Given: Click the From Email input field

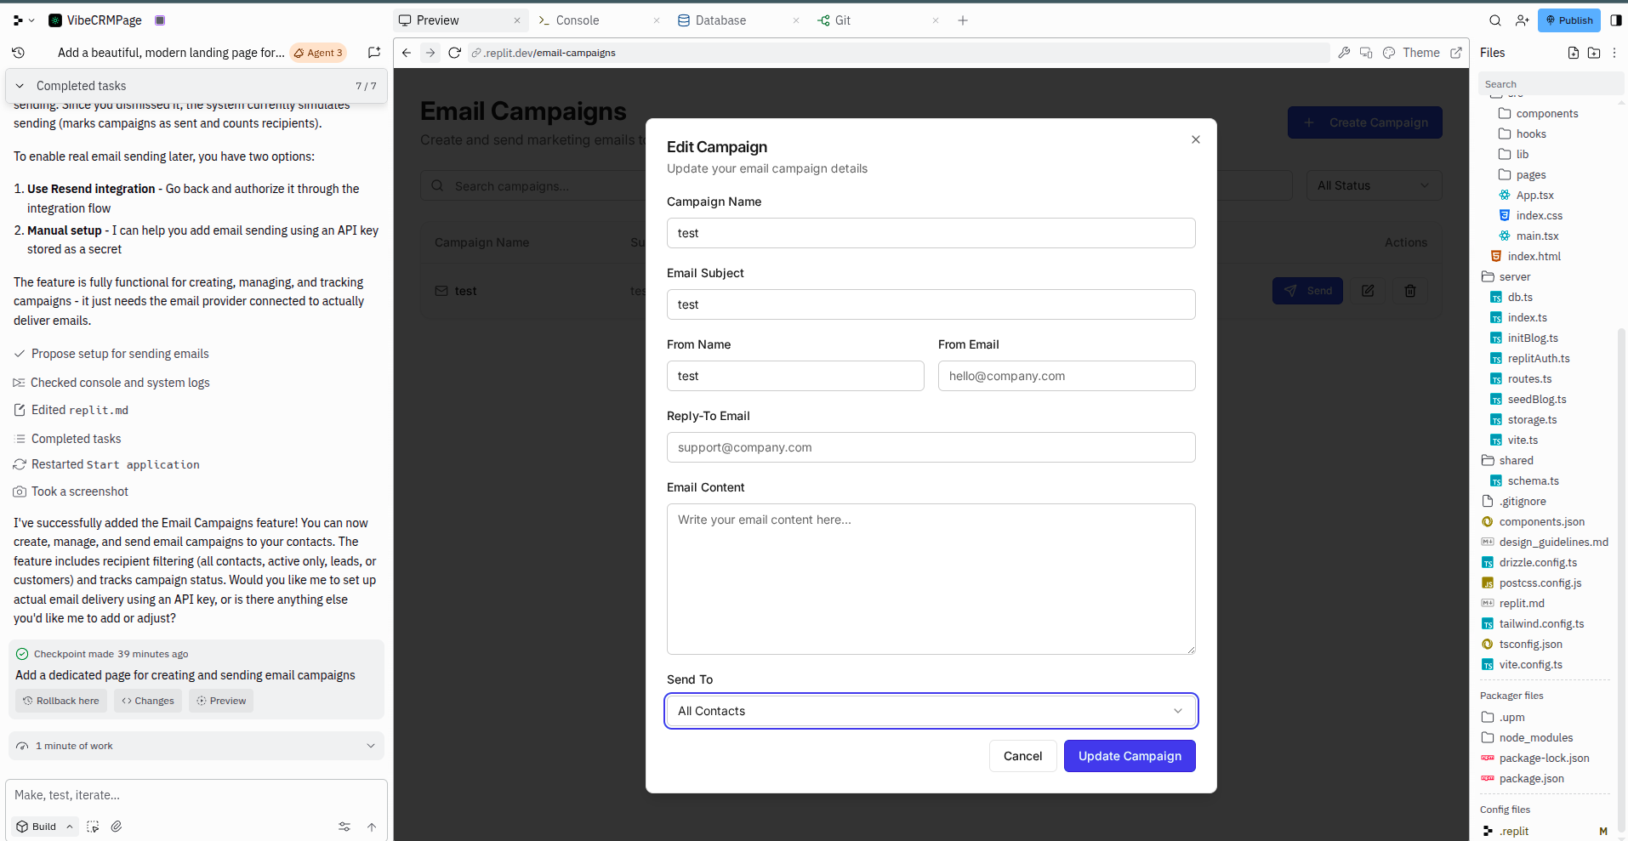Looking at the screenshot, I should pos(1066,376).
